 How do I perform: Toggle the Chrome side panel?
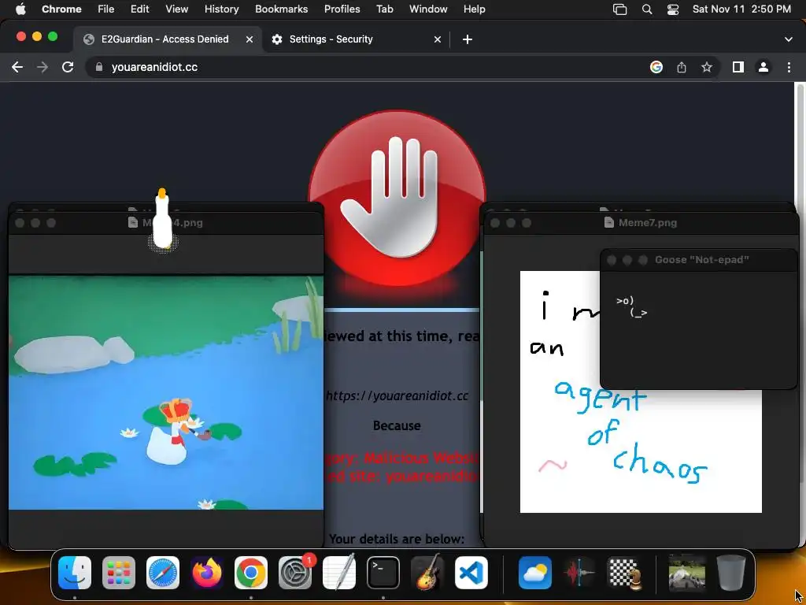(738, 67)
